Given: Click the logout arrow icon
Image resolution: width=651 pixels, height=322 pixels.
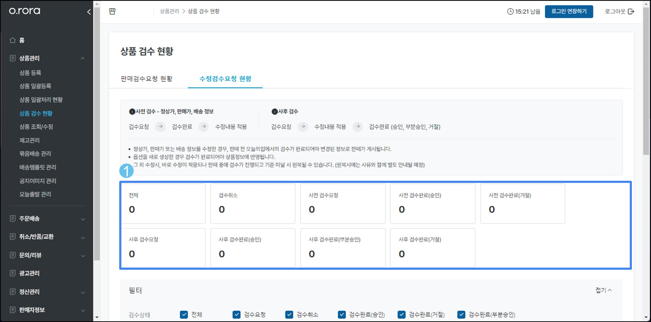Looking at the screenshot, I should [631, 12].
